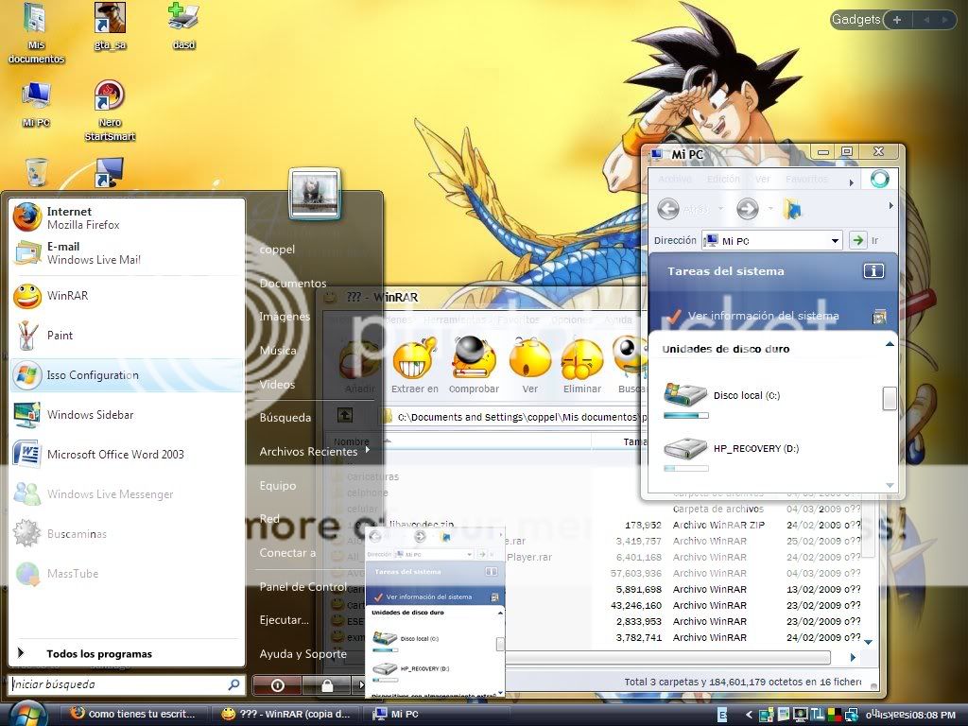Click the lock button in Start menu
Screen dimensions: 968x726
tap(327, 684)
